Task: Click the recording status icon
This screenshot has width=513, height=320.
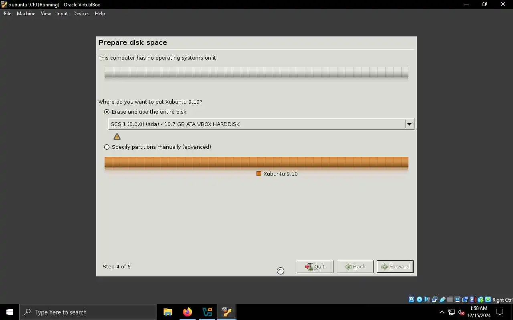Action: pyautogui.click(x=465, y=300)
